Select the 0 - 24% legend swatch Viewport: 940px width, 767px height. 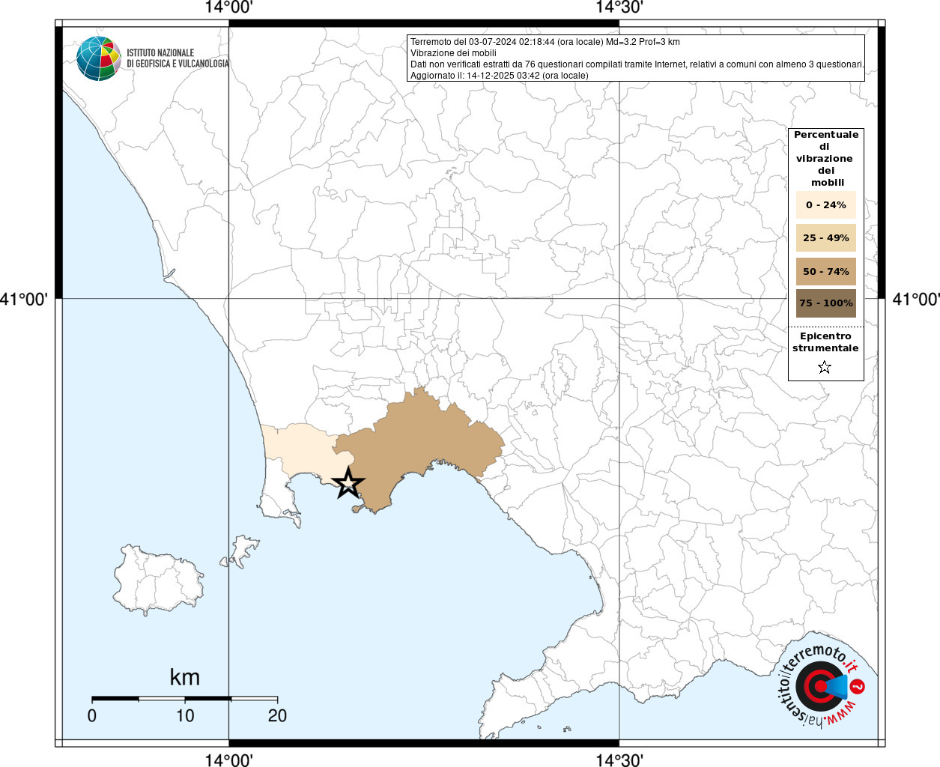[826, 204]
